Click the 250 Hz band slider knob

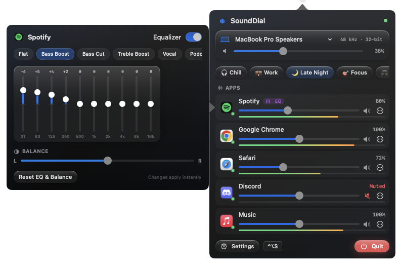point(66,99)
